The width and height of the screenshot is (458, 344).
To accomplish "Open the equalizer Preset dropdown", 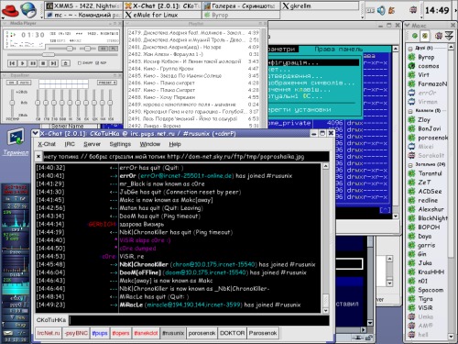I will click(x=107, y=83).
